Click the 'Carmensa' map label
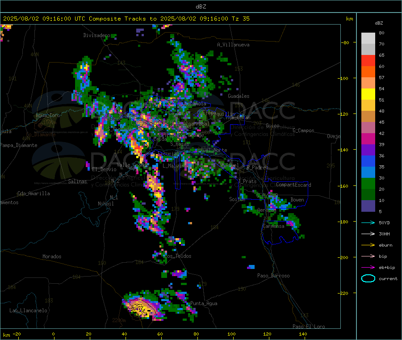The image size is (402, 340). 273,226
